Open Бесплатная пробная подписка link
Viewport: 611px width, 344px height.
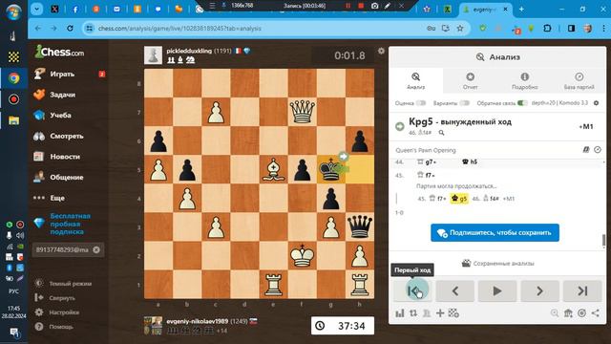click(70, 224)
